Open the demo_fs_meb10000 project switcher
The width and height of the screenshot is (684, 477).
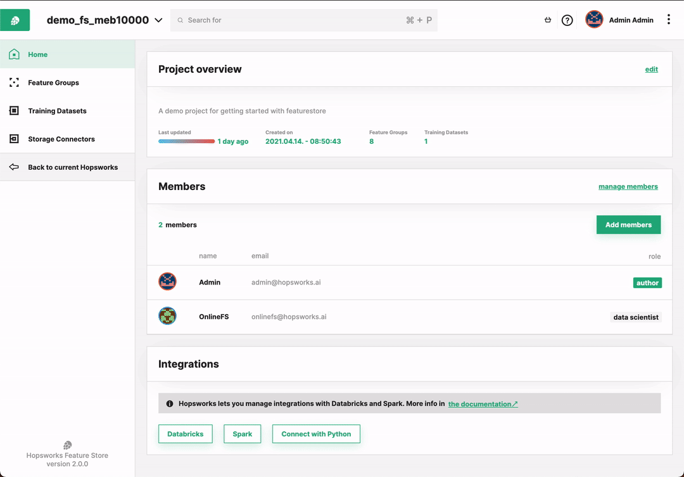103,20
